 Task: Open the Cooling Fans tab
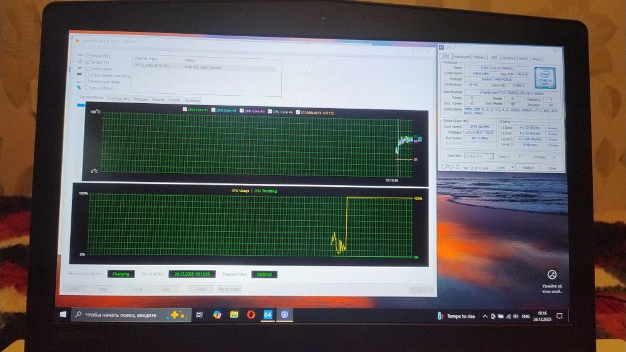pos(118,98)
